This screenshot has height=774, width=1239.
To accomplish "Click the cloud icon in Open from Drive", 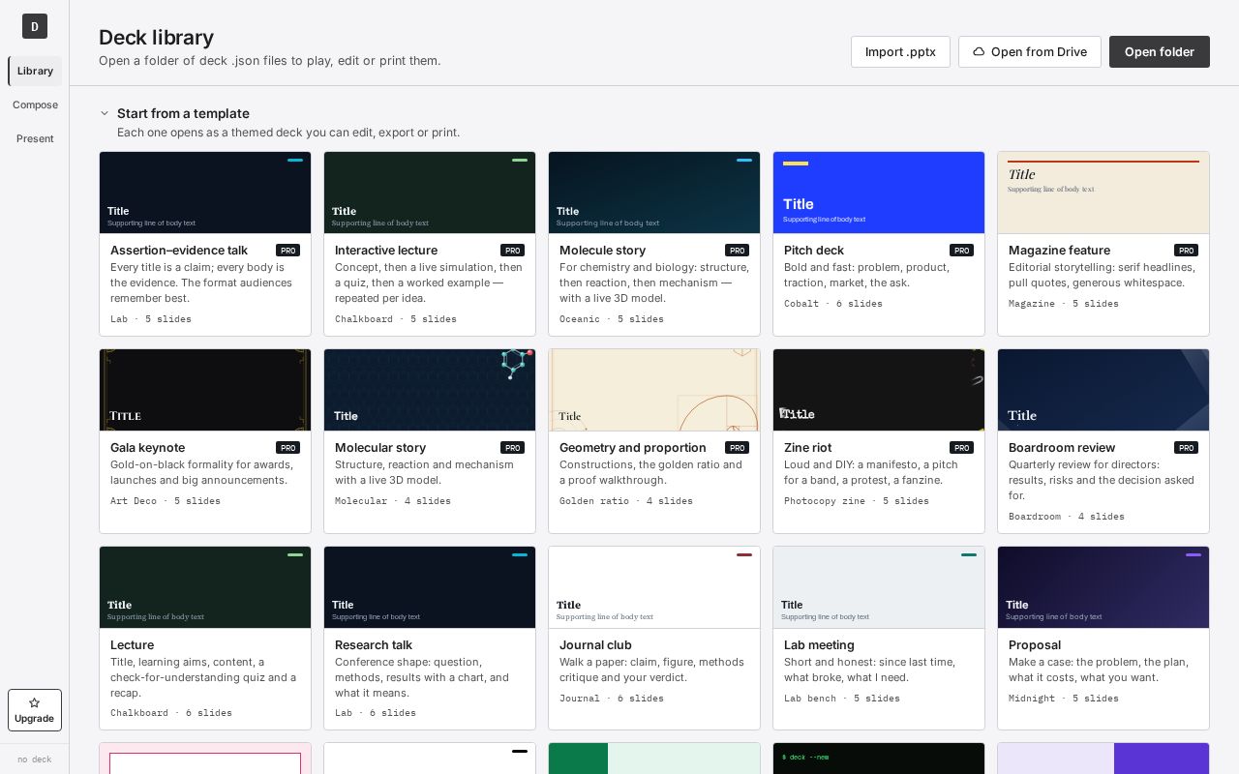I will [979, 51].
